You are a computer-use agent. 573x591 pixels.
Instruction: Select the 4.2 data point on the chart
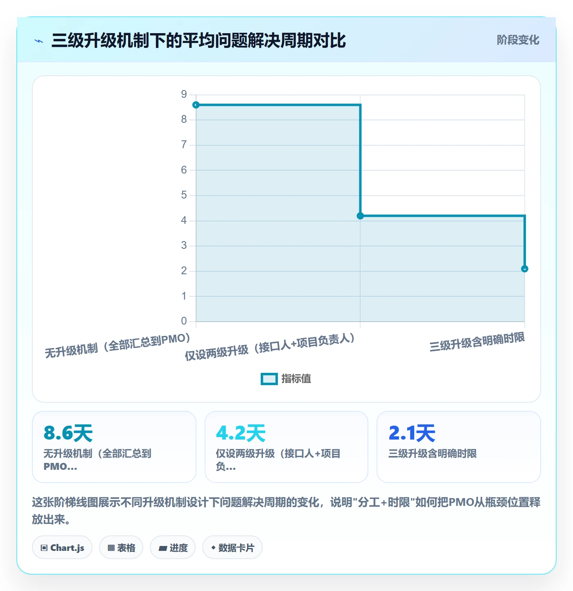point(360,216)
